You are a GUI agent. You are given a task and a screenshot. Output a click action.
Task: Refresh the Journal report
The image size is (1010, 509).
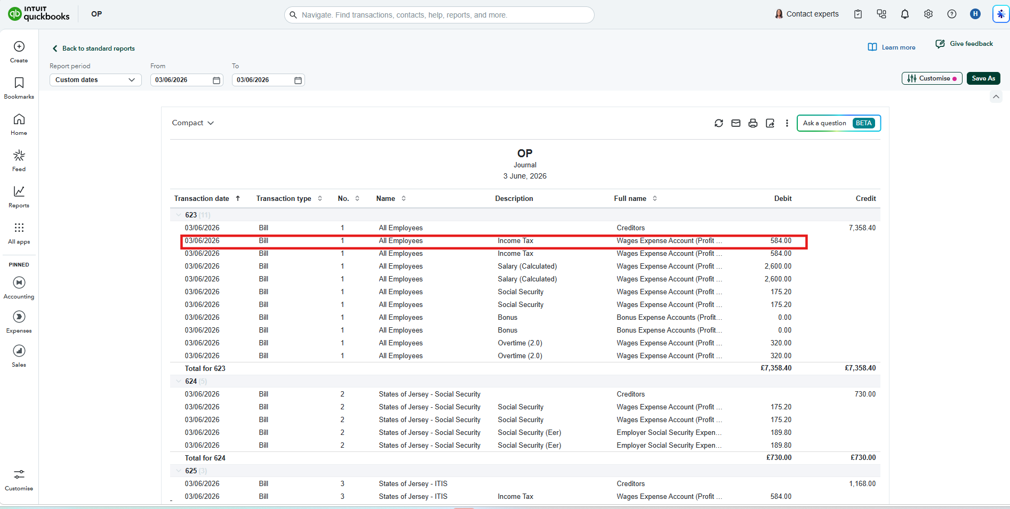click(719, 123)
